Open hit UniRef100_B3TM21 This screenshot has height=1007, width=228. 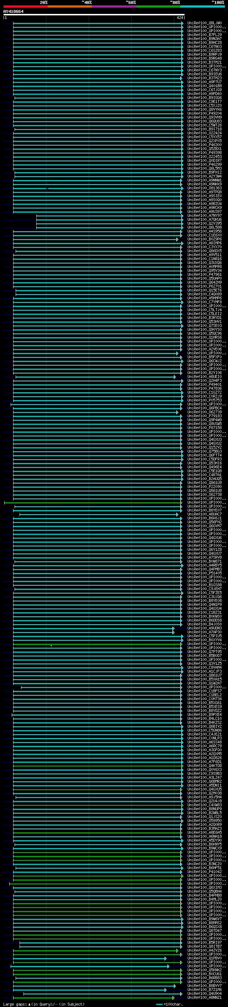coord(204,62)
